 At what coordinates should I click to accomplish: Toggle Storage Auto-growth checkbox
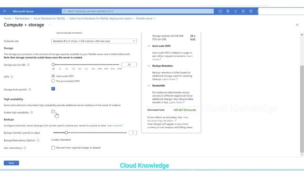coord(53,89)
